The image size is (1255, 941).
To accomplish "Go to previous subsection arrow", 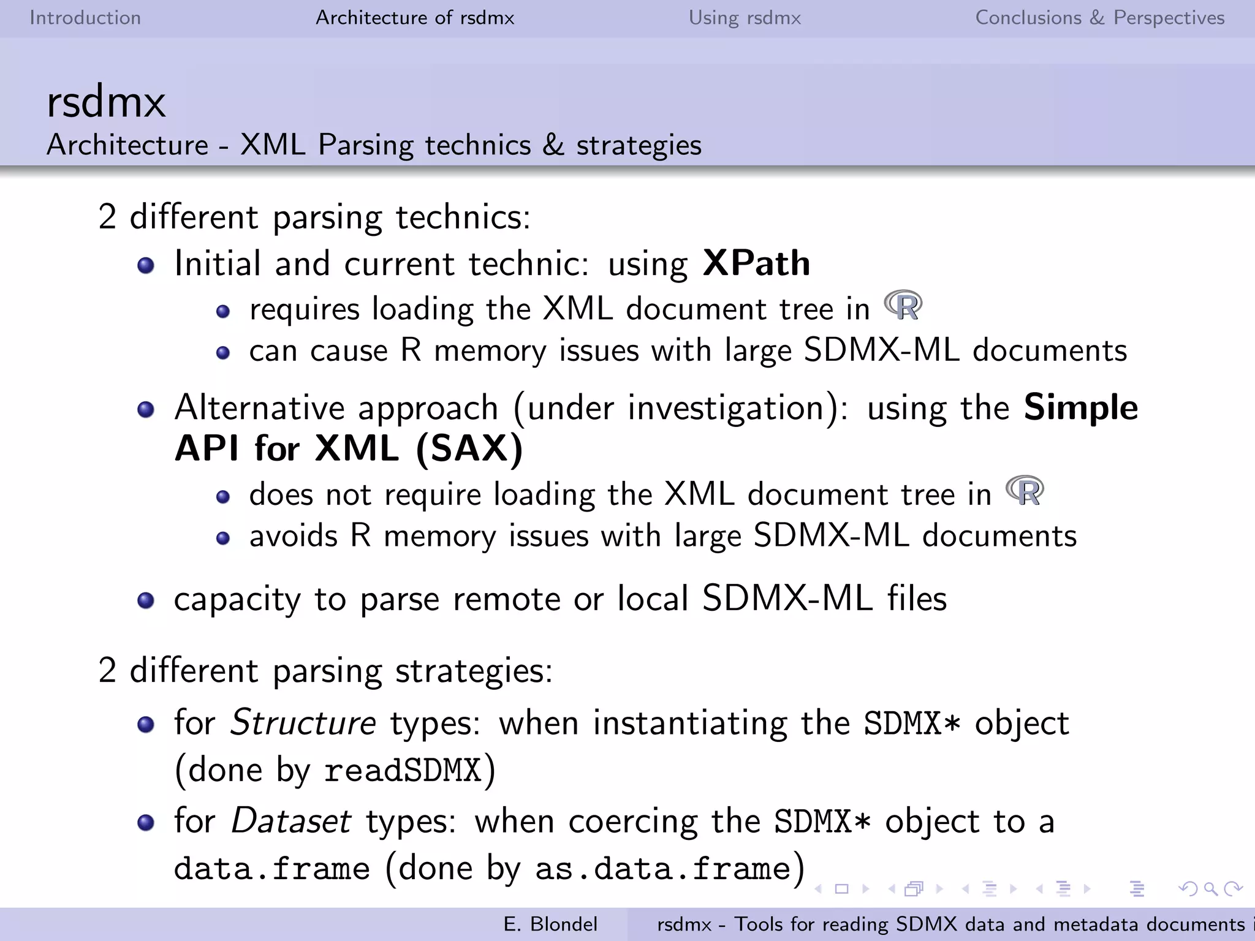I will tap(965, 889).
